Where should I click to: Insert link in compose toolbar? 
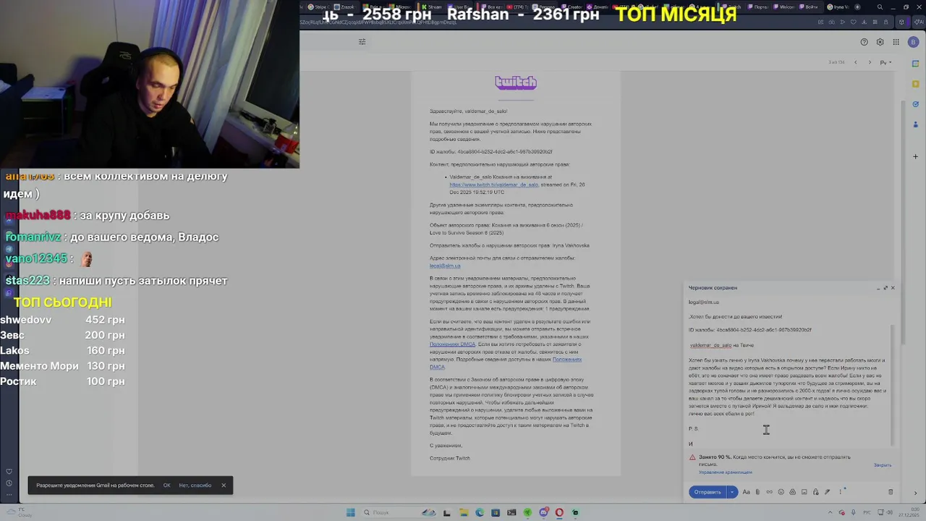(769, 492)
